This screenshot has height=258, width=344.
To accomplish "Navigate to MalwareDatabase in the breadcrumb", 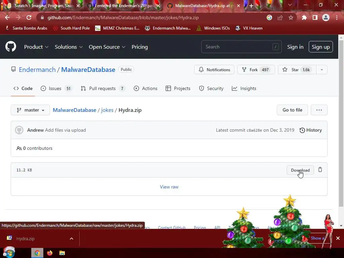I will (x=74, y=110).
